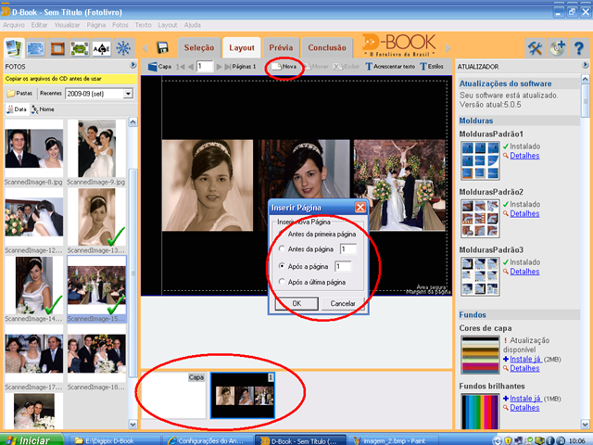
Task: Open the photos panel icon
Action: click(14, 48)
